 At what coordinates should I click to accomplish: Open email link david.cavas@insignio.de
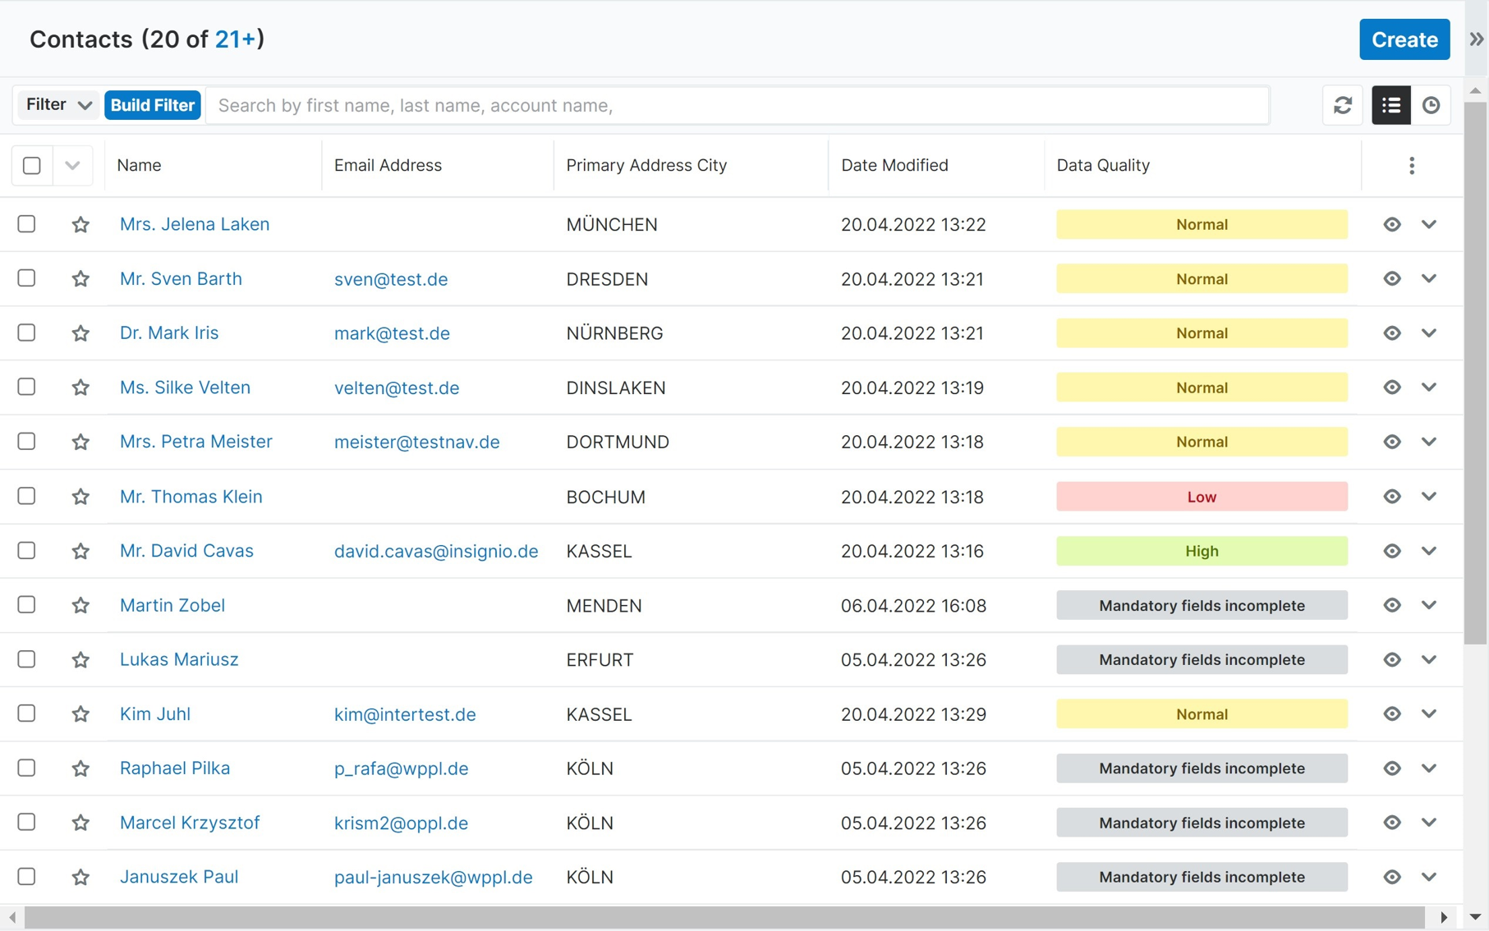click(435, 551)
